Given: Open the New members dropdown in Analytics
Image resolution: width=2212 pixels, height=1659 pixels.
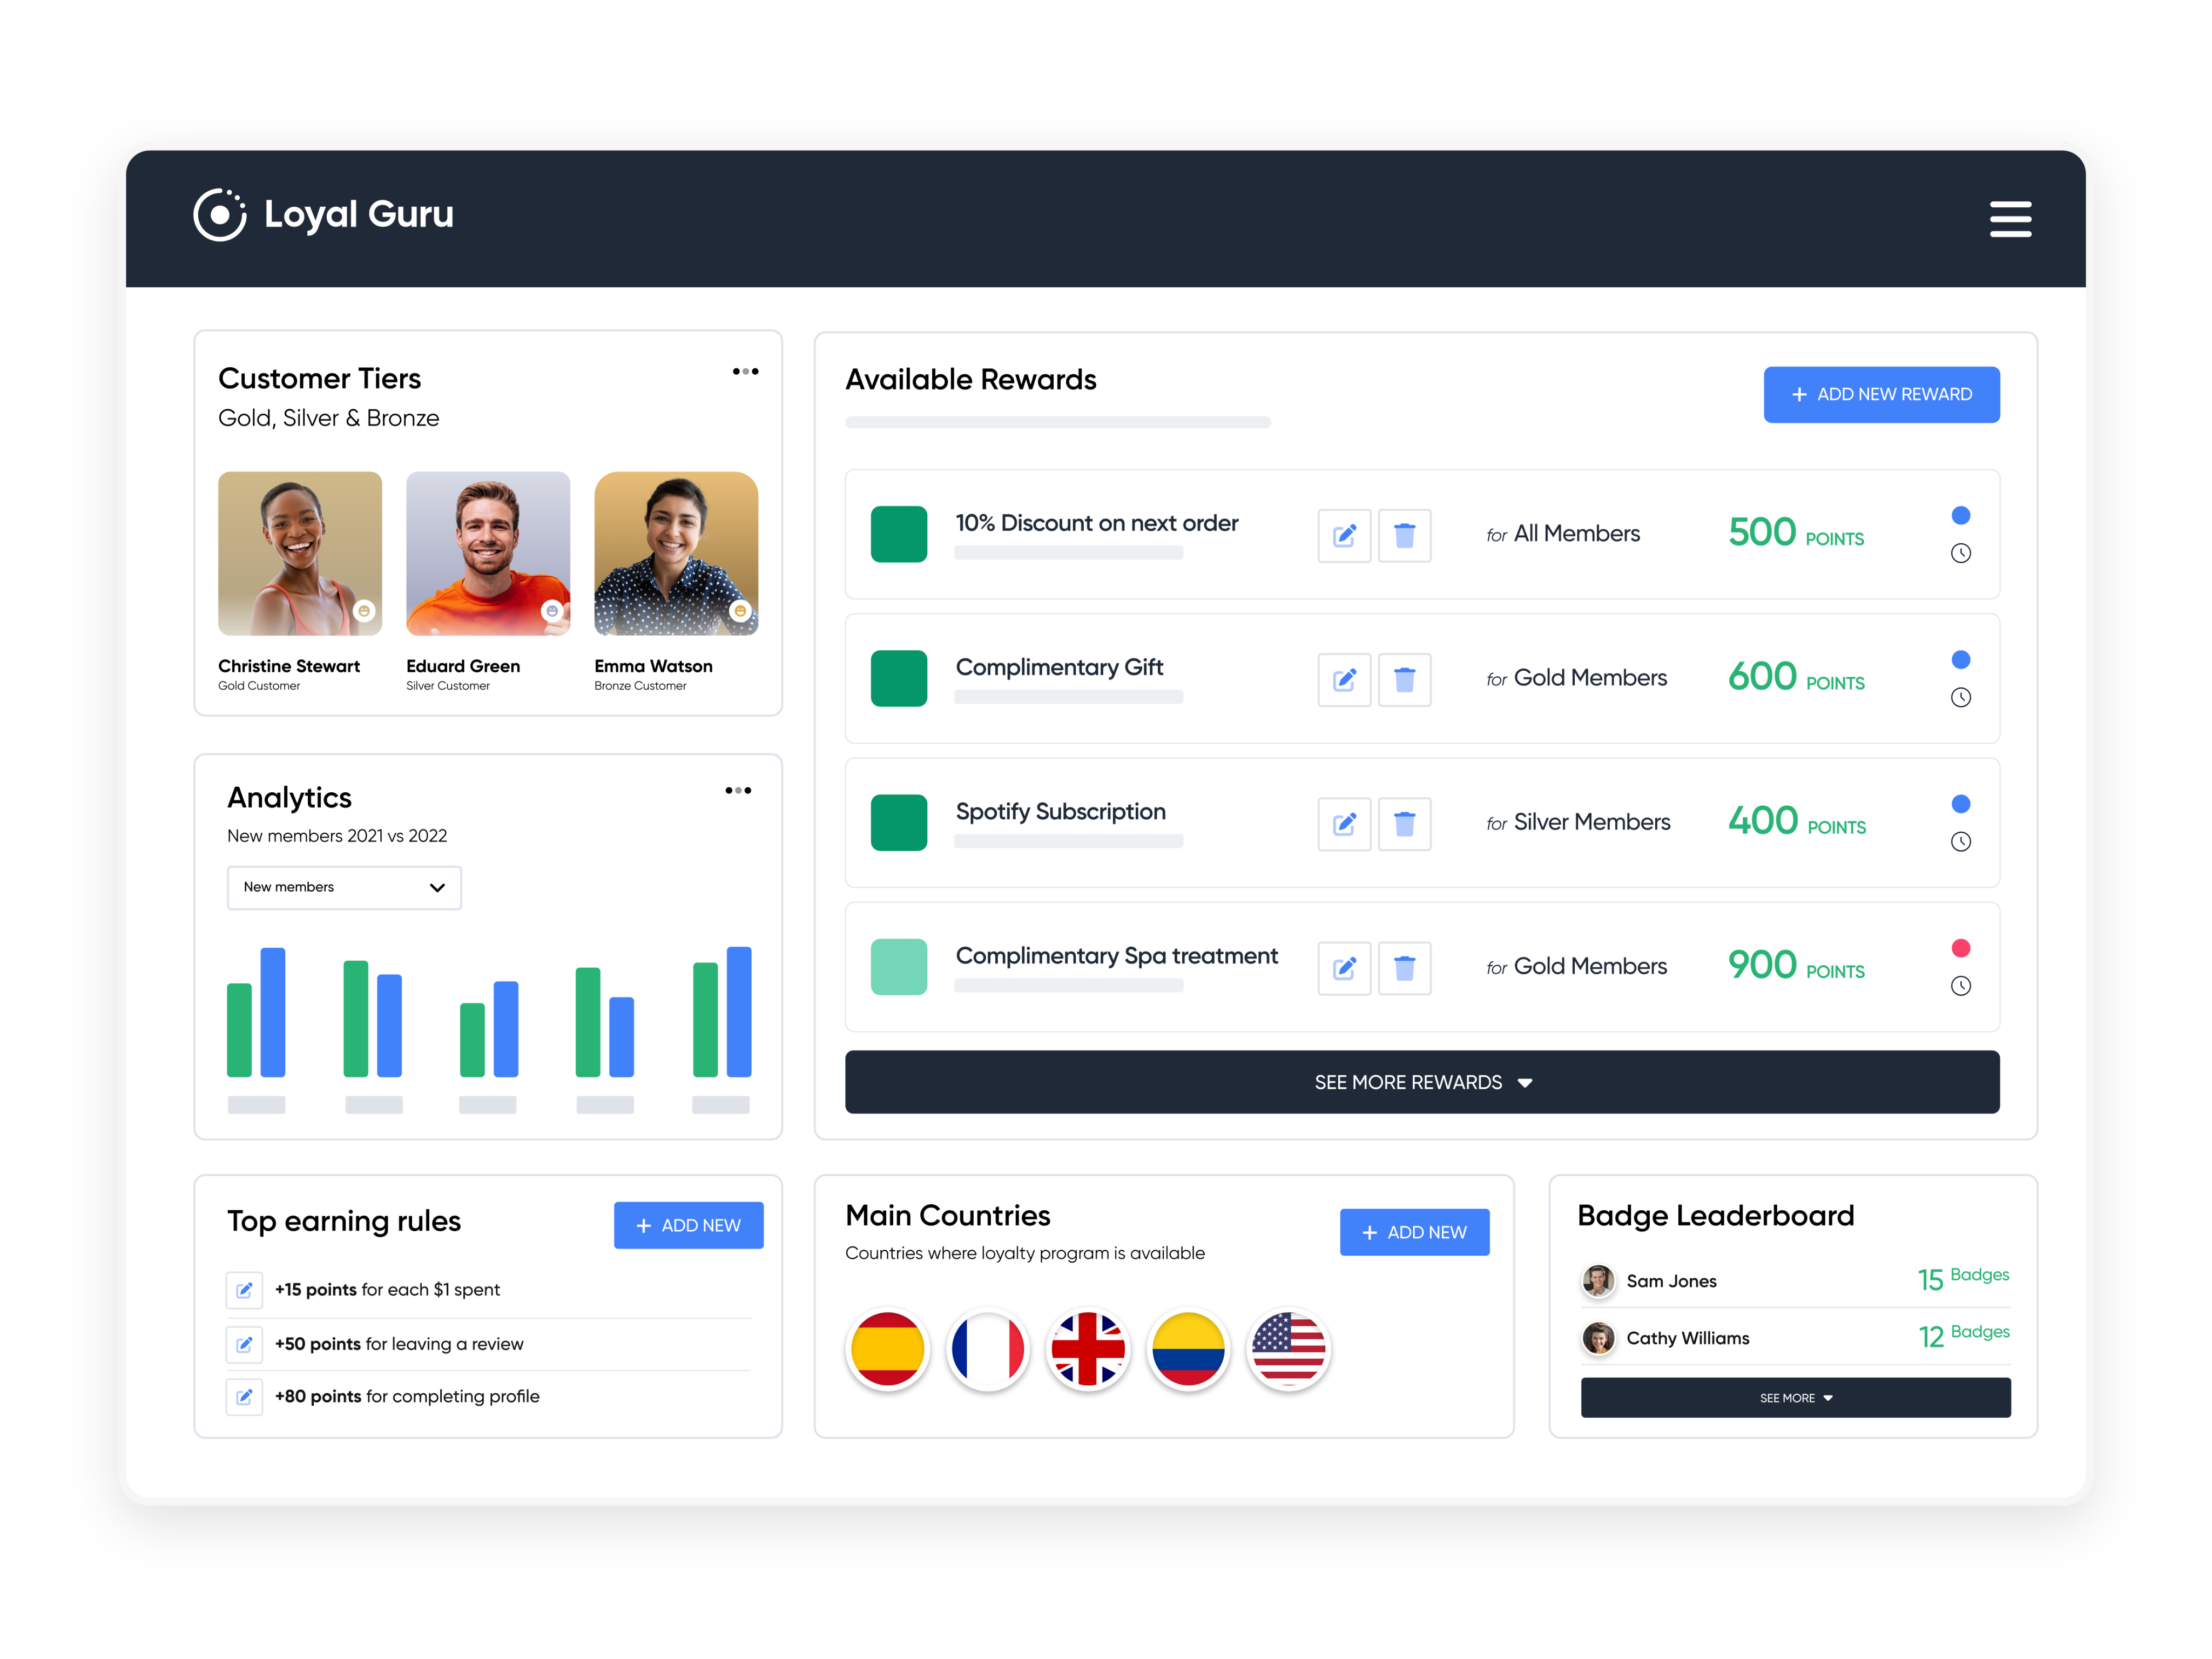Looking at the screenshot, I should pos(343,887).
